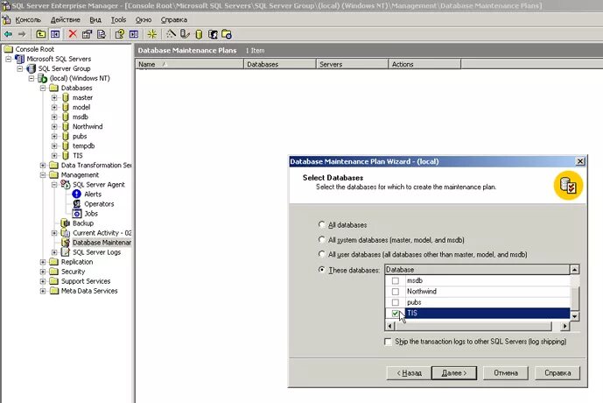The width and height of the screenshot is (603, 403).
Task: Select the Backup node
Action: pyautogui.click(x=83, y=223)
